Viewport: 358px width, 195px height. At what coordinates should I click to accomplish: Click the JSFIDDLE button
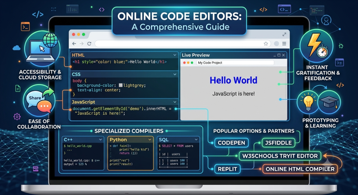278,143
